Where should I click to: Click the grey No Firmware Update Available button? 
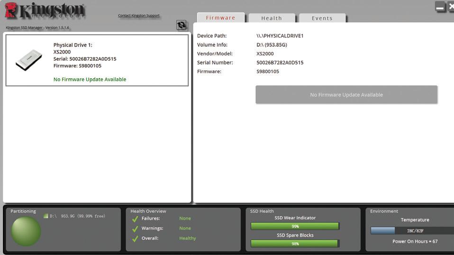click(346, 95)
